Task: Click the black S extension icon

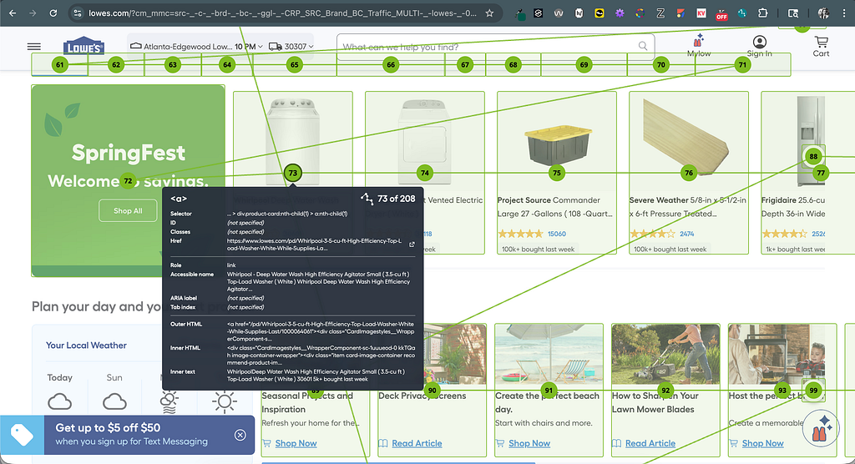Action: point(539,13)
